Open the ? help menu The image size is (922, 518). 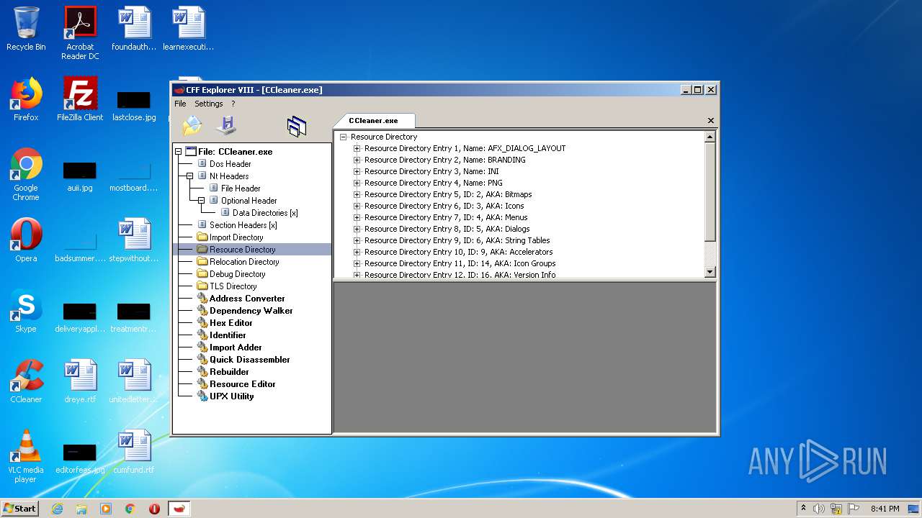(233, 104)
